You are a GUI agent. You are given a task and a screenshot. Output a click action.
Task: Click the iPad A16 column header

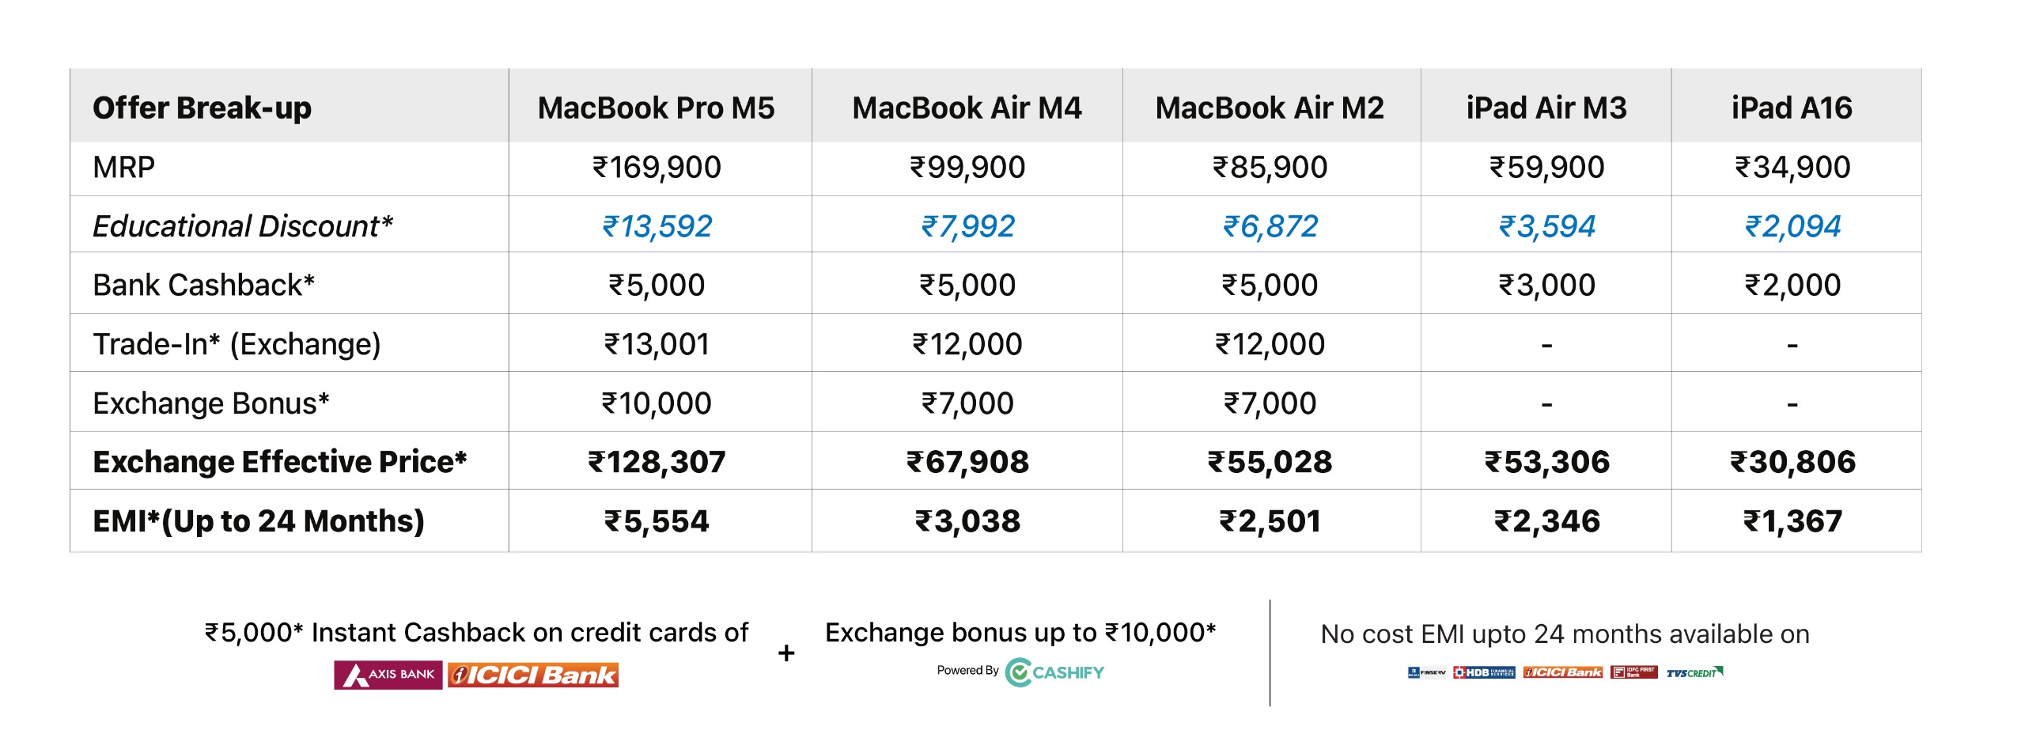[x=1792, y=108]
